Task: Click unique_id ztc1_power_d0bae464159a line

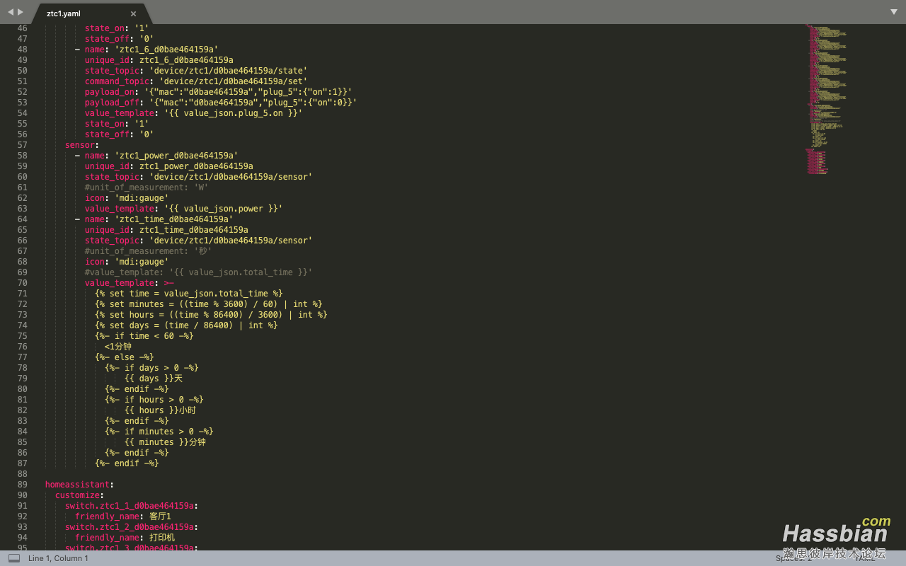Action: tap(169, 166)
